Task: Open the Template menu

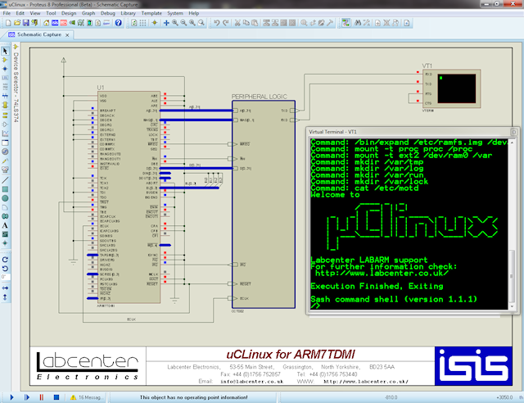Action: 151,13
